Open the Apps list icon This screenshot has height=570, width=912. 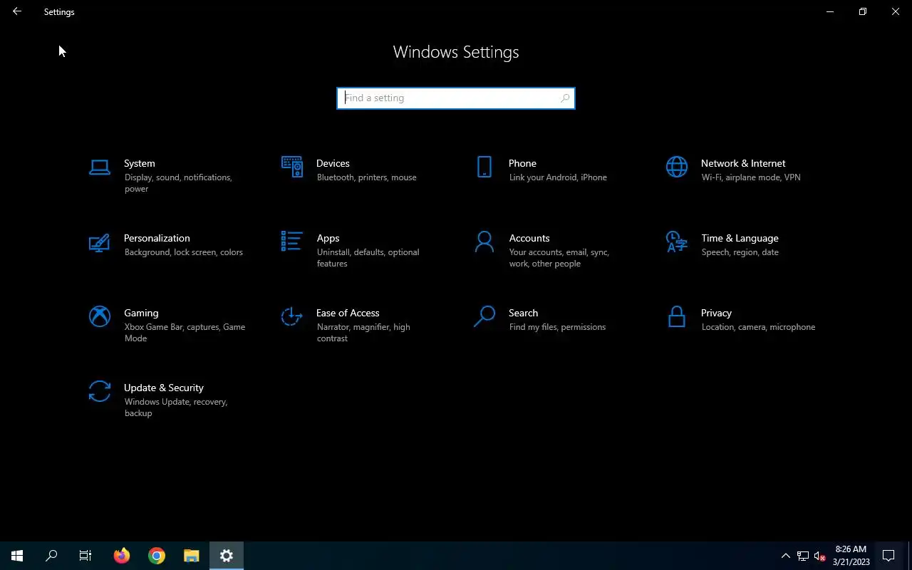coord(292,242)
